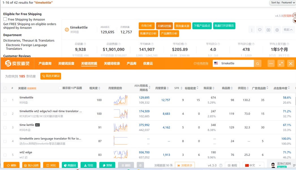The height and width of the screenshot is (170, 296).
Task: Click the help icon next to 总销量
Action: pyautogui.click(x=85, y=44)
